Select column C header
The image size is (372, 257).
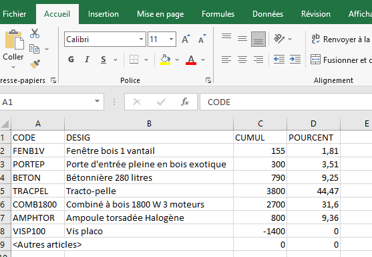click(x=260, y=124)
